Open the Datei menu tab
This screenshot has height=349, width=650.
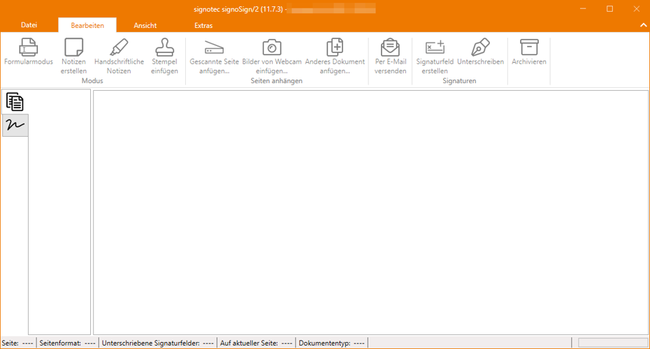pyautogui.click(x=29, y=25)
